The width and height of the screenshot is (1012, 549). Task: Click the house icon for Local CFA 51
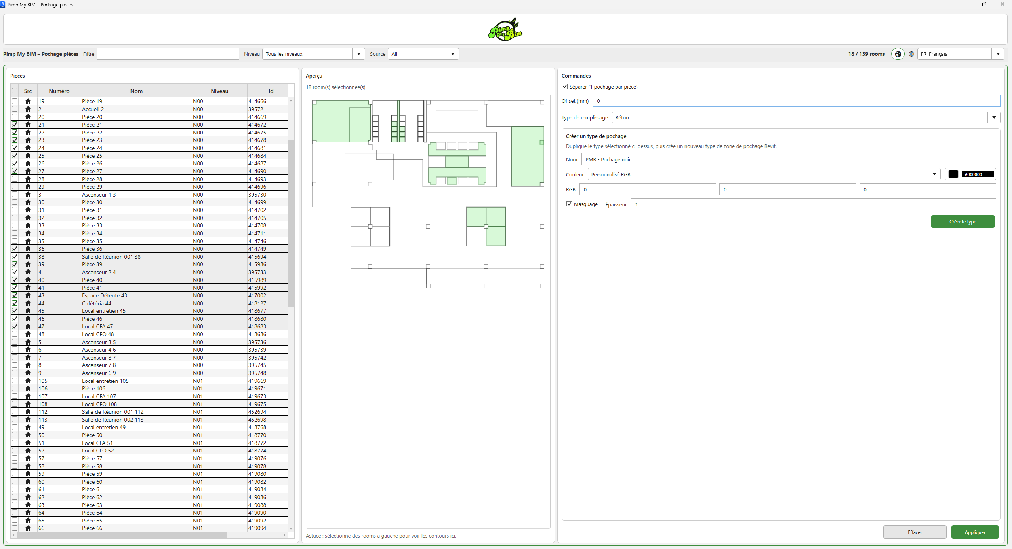tap(28, 443)
